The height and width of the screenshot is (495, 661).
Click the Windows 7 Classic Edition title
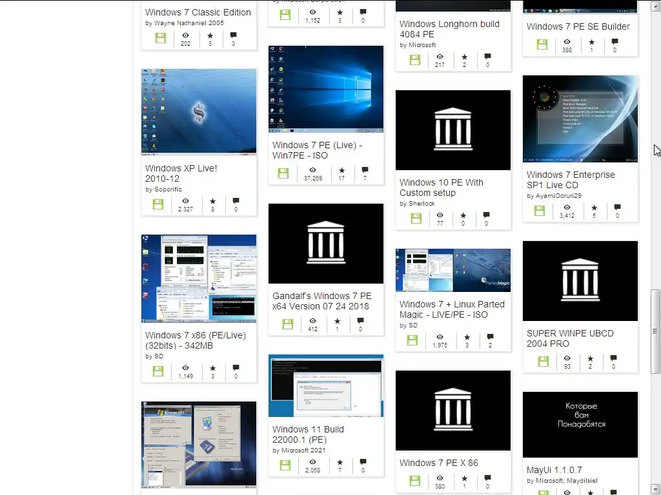tap(198, 12)
